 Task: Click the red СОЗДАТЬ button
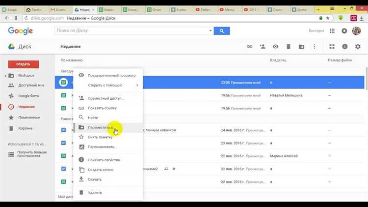click(x=24, y=64)
